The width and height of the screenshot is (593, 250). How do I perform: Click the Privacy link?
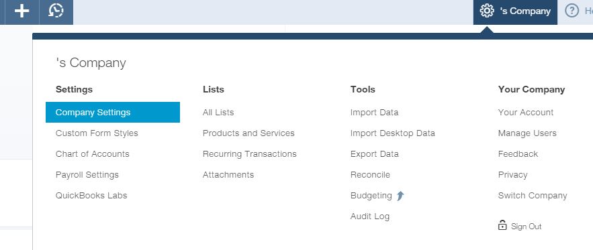(512, 175)
